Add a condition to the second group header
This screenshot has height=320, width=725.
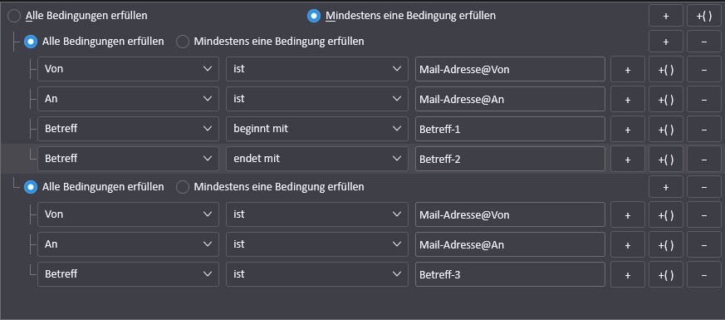666,187
